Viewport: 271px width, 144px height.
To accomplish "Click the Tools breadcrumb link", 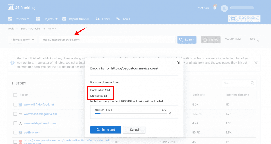I will (x=11, y=28).
